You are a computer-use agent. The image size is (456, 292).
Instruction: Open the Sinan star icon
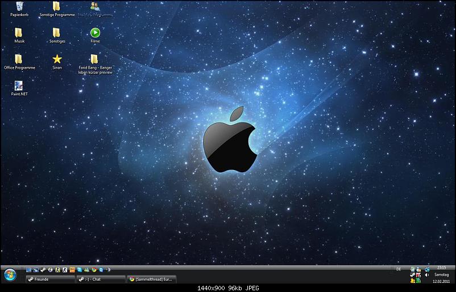click(x=57, y=59)
